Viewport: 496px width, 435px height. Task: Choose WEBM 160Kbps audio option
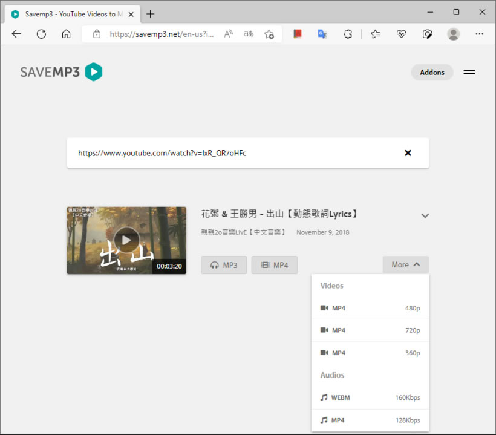pyautogui.click(x=370, y=397)
